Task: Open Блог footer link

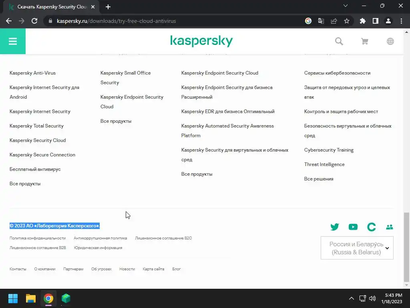Action: [x=177, y=269]
